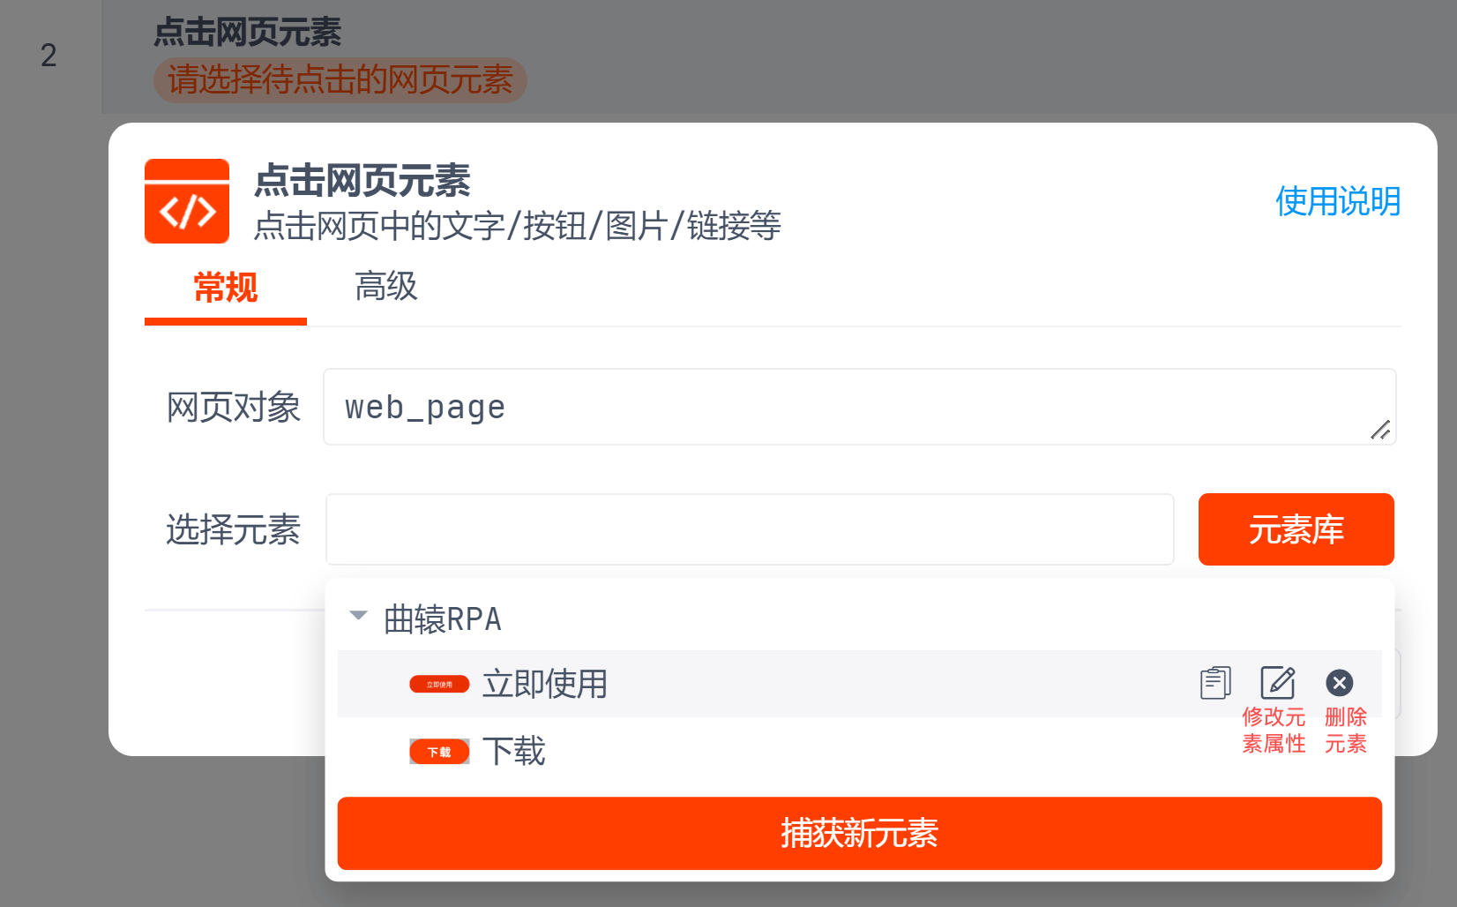This screenshot has height=907, width=1457.
Task: Copy the 立即使用 element
Action: point(1214,683)
